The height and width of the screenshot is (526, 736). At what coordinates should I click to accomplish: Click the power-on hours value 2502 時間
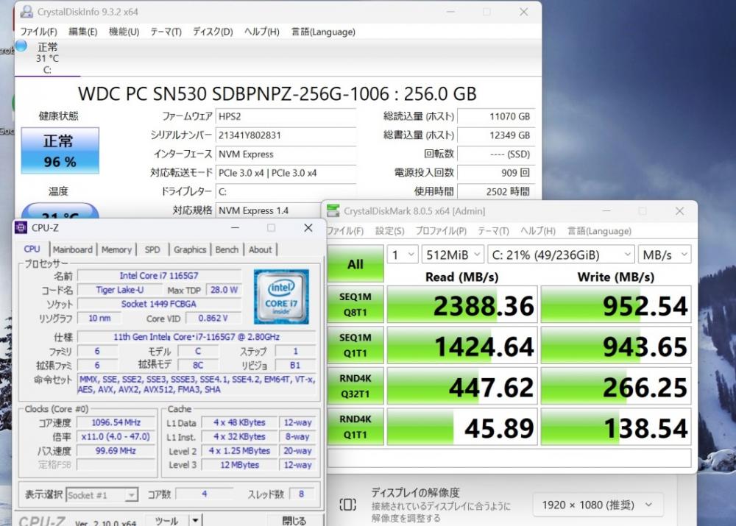click(496, 191)
